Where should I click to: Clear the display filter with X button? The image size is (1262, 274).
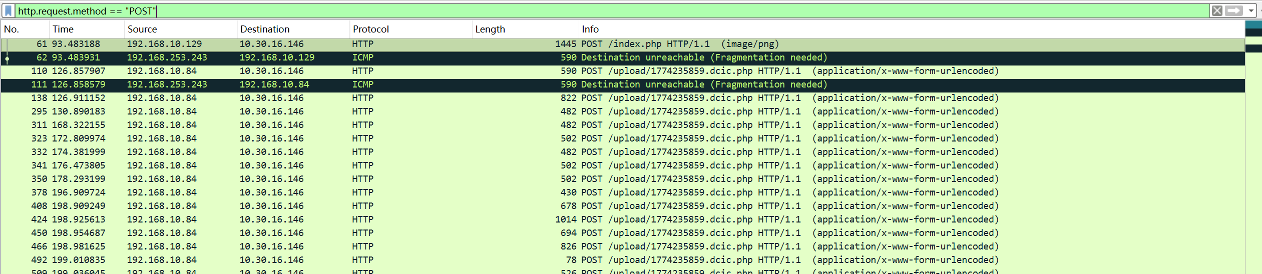click(1217, 10)
